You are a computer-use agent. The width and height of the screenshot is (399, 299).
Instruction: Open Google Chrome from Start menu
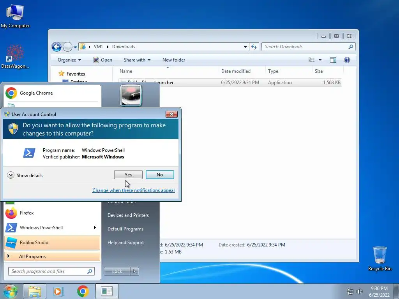(x=52, y=93)
